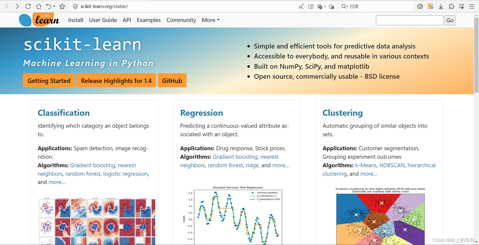
Task: Open the Regression heading link
Action: coord(201,113)
